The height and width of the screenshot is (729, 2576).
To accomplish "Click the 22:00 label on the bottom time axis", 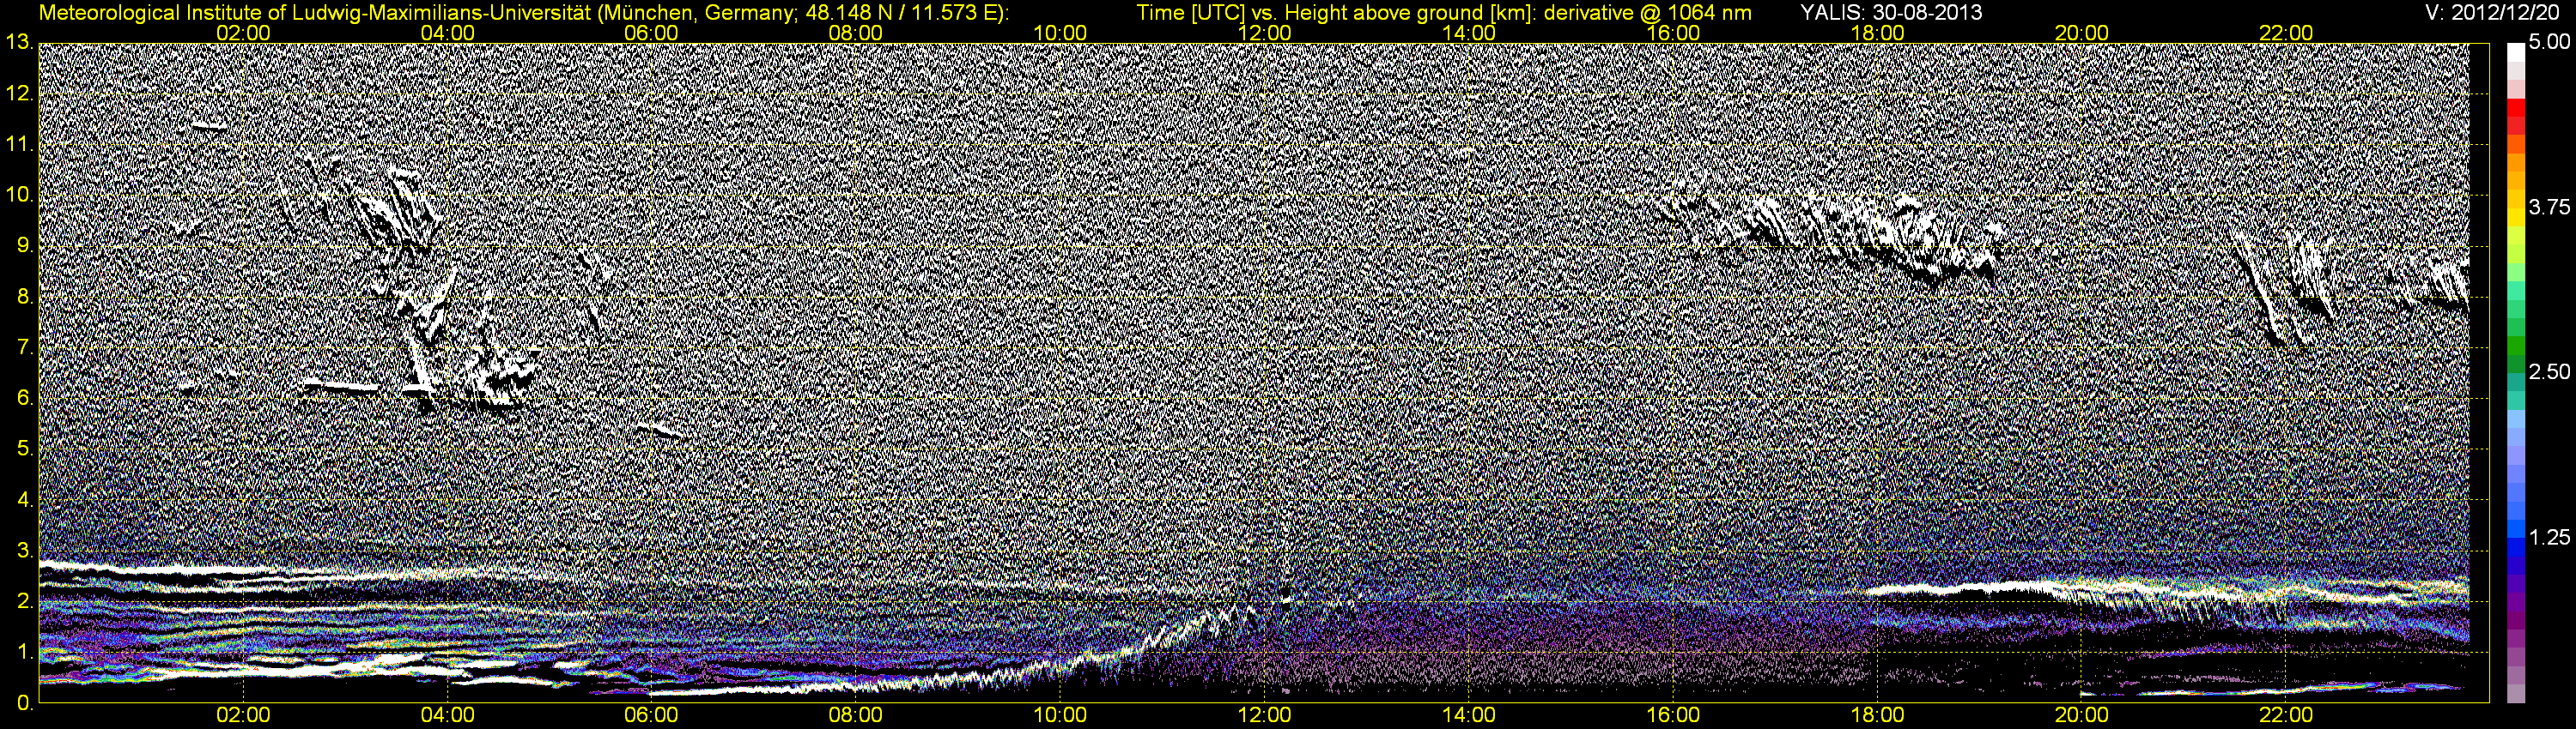I will click(2286, 716).
